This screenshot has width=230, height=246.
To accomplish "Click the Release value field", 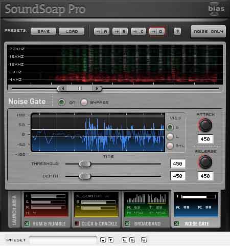I will [205, 176].
